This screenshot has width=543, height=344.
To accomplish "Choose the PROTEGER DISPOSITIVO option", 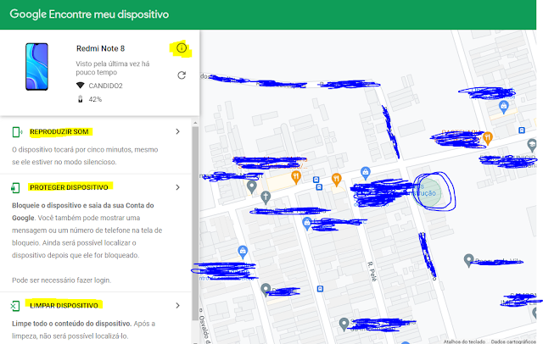I will coord(69,187).
